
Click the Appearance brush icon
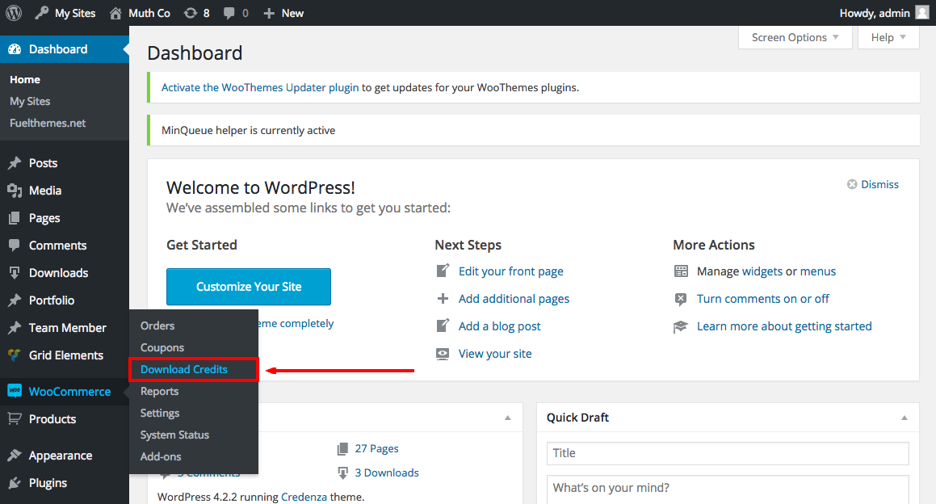point(15,456)
